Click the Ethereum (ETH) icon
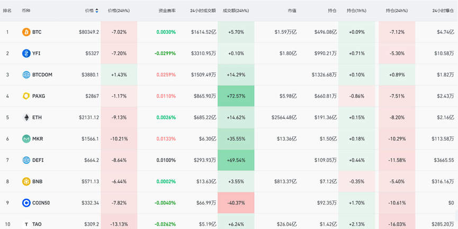 click(x=26, y=117)
